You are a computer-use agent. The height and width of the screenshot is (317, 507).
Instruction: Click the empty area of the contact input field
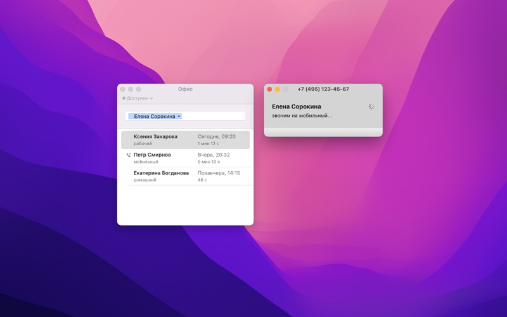click(x=214, y=116)
